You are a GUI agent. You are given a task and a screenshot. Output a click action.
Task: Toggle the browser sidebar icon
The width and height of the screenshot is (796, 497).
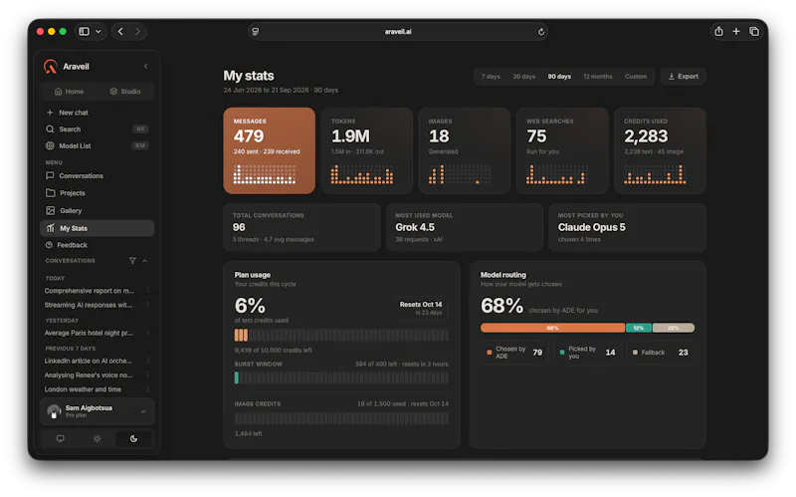85,32
